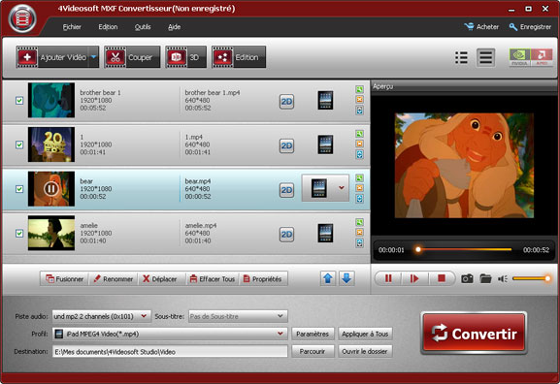Click the Paramètres button
Image resolution: width=560 pixels, height=384 pixels.
coord(313,334)
